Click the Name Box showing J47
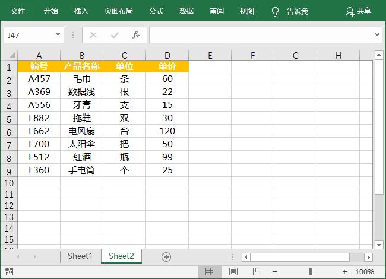 click(29, 35)
